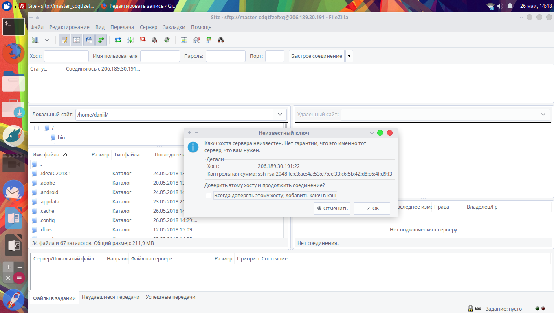Click the Быстрое соединение button
Viewport: 554px width, 313px height.
point(317,56)
